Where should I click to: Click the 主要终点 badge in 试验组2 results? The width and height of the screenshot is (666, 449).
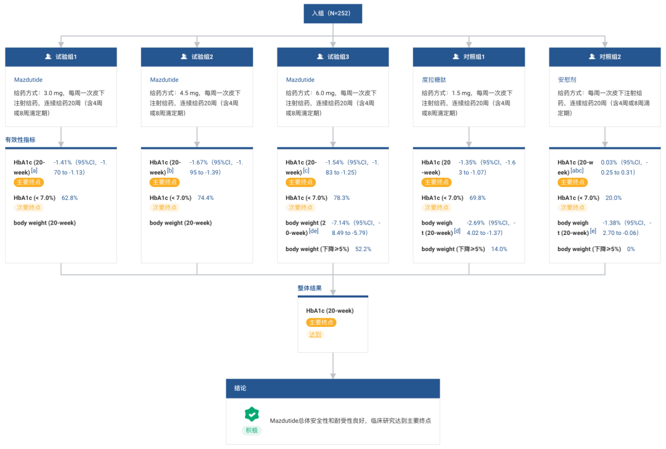coord(165,182)
